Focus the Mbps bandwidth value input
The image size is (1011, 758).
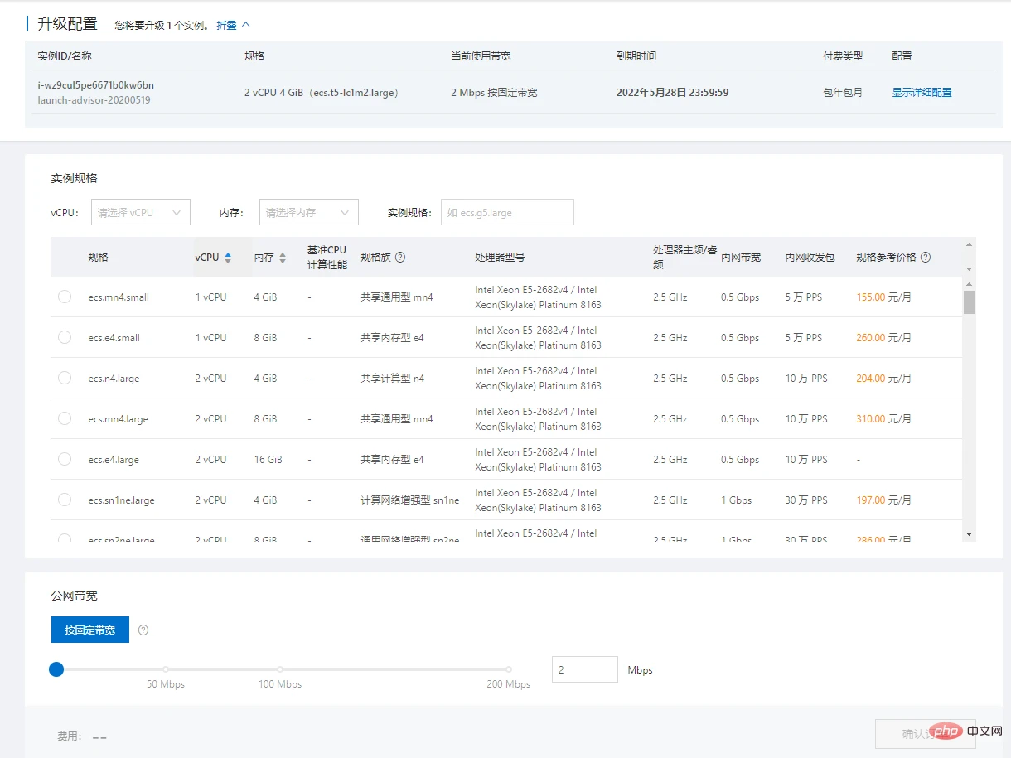coord(585,669)
